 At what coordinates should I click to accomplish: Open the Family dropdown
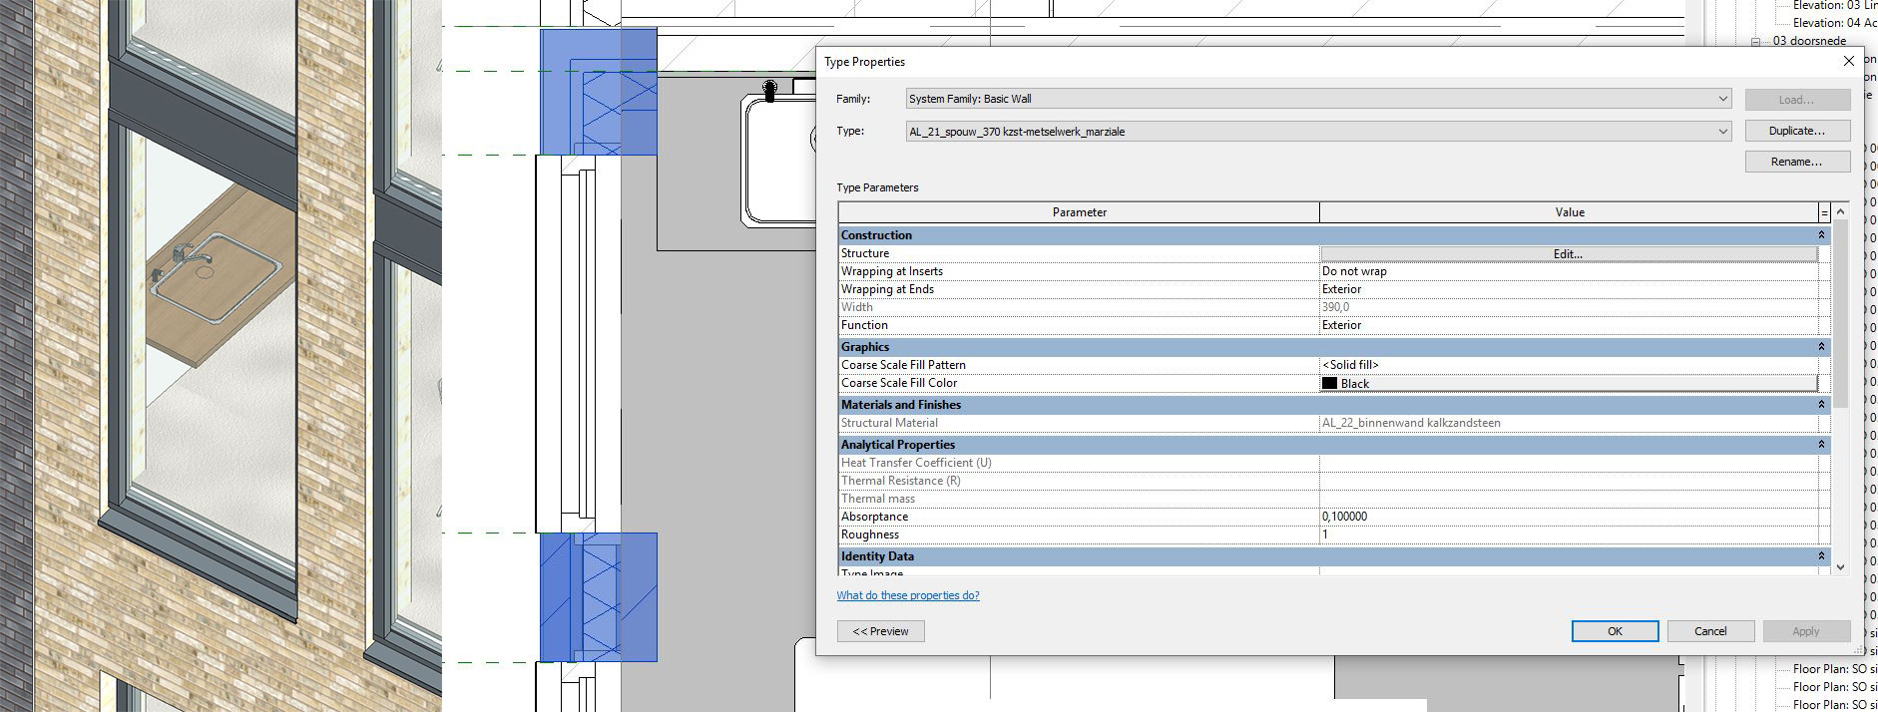coord(1722,99)
